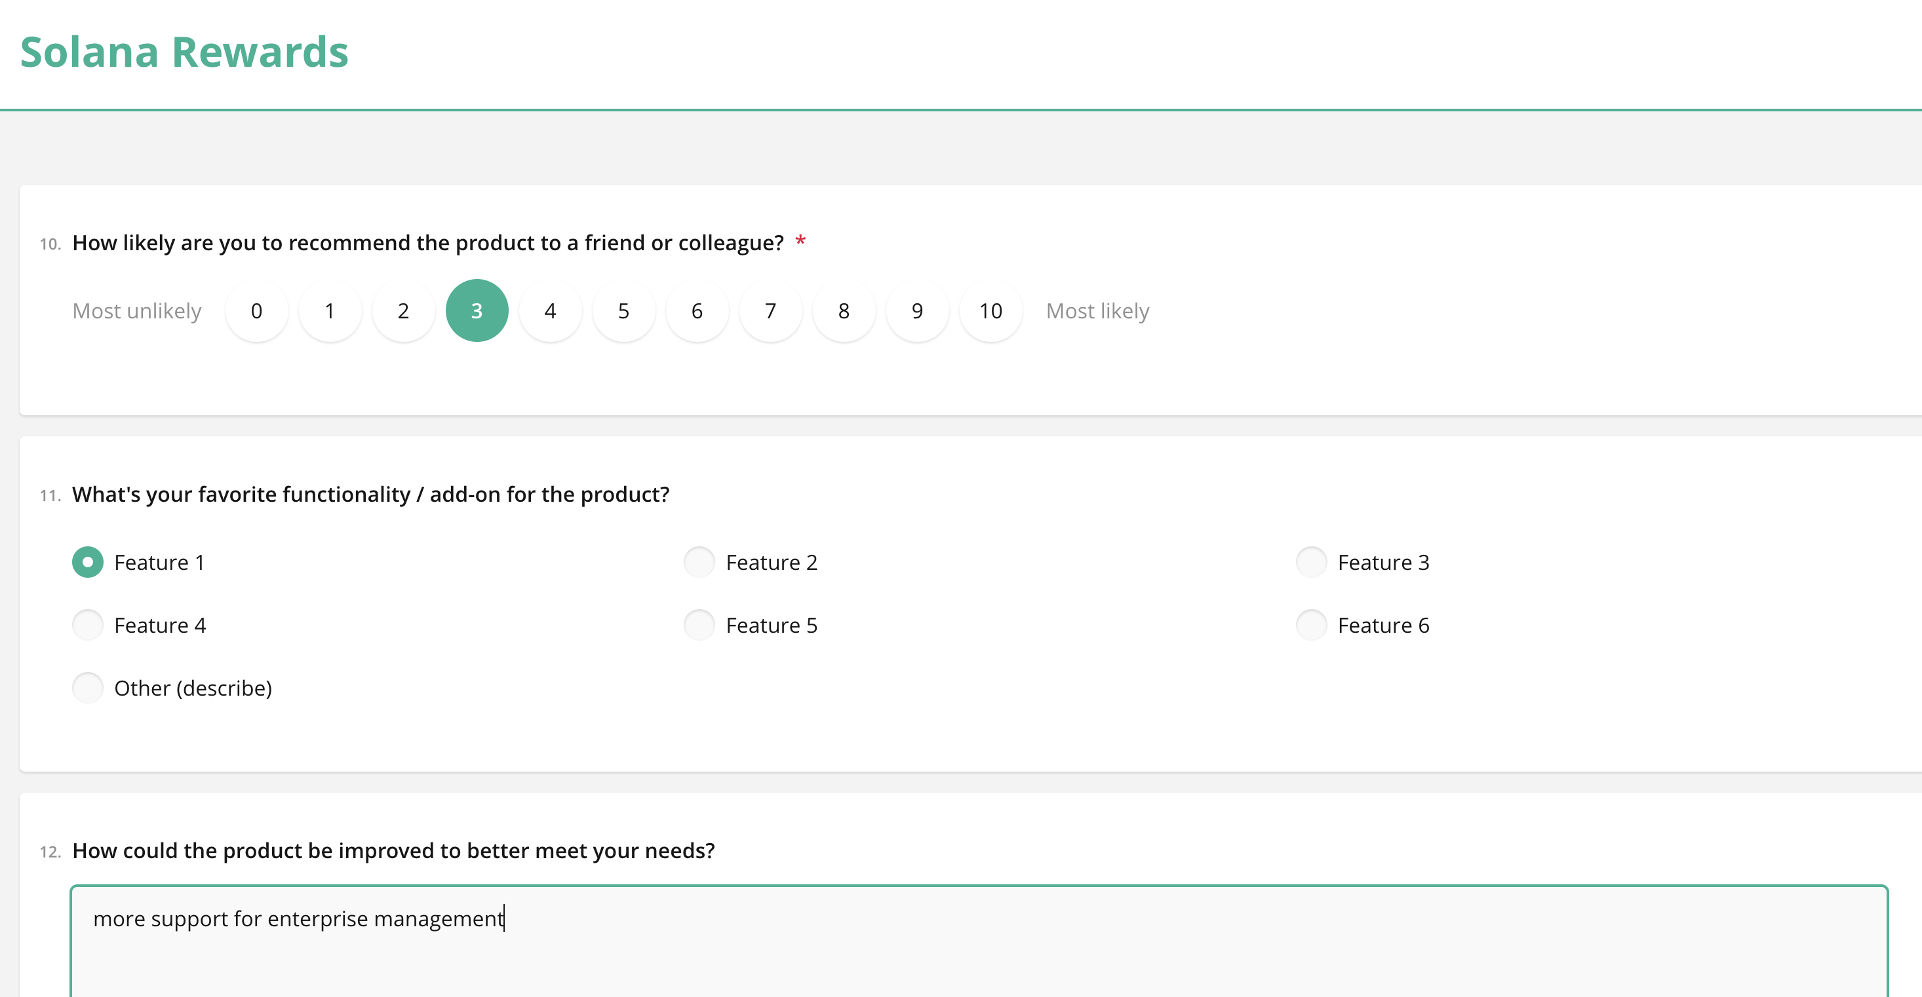Choose the Feature 6 radio button
Image resolution: width=1922 pixels, height=997 pixels.
[x=1311, y=625]
